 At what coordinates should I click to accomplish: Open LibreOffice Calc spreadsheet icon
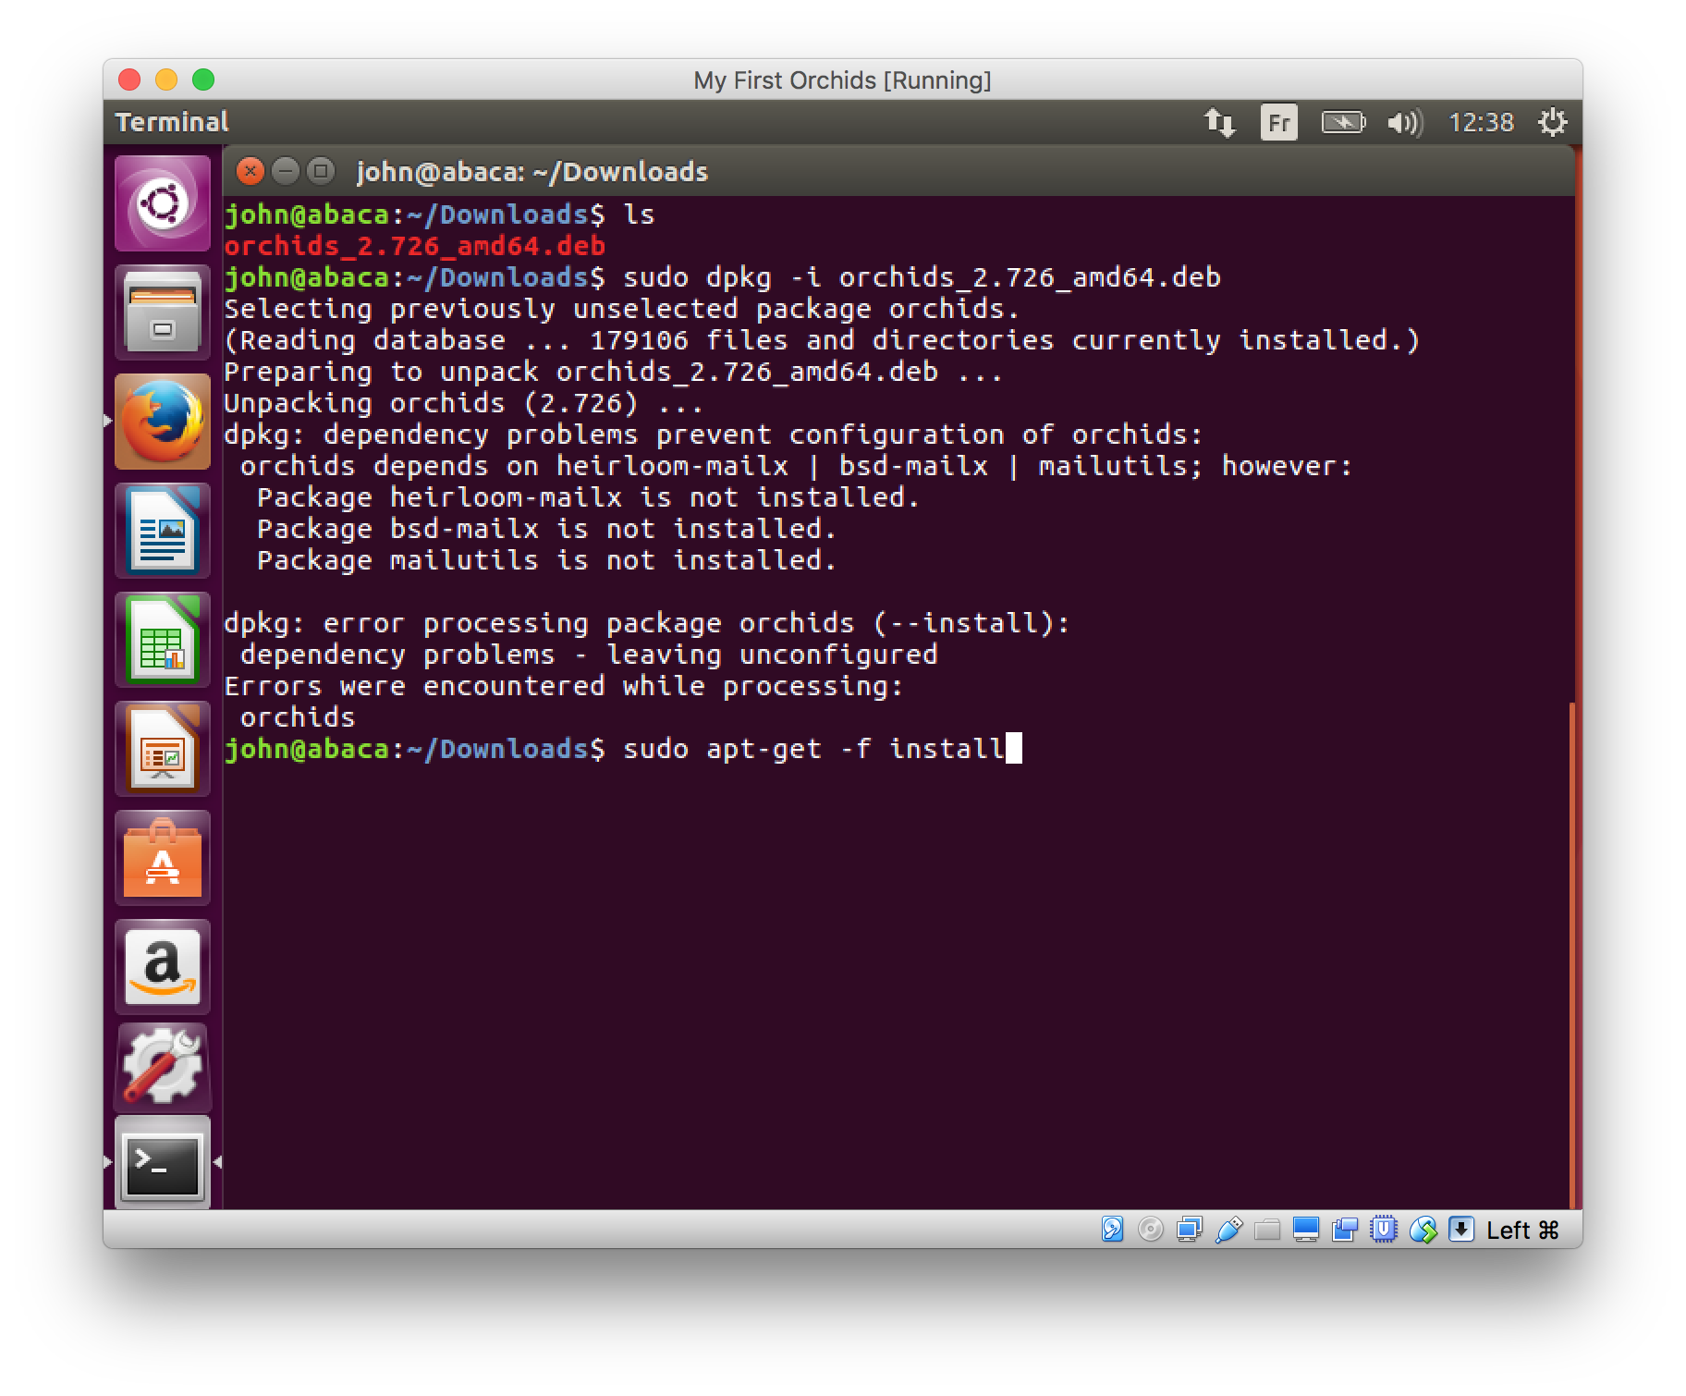(x=162, y=640)
